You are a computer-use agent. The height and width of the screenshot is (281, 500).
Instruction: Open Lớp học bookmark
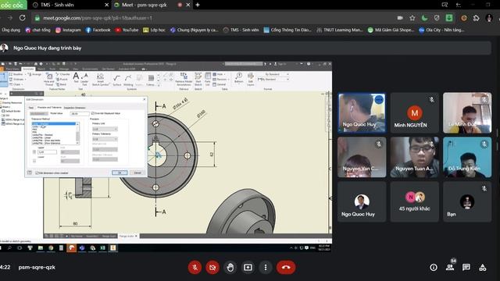click(x=155, y=30)
